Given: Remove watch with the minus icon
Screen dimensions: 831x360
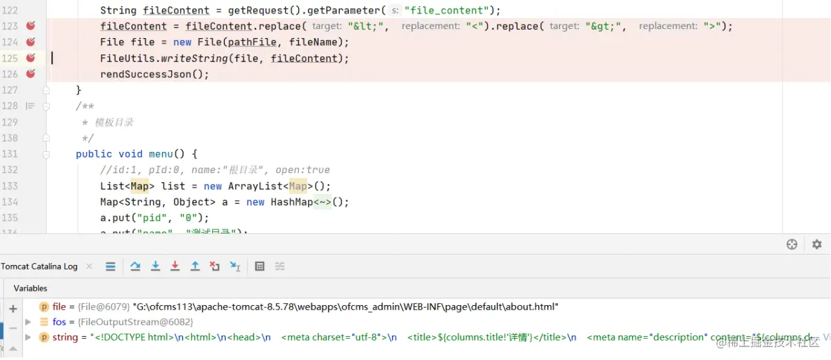Looking at the screenshot, I should point(13,328).
